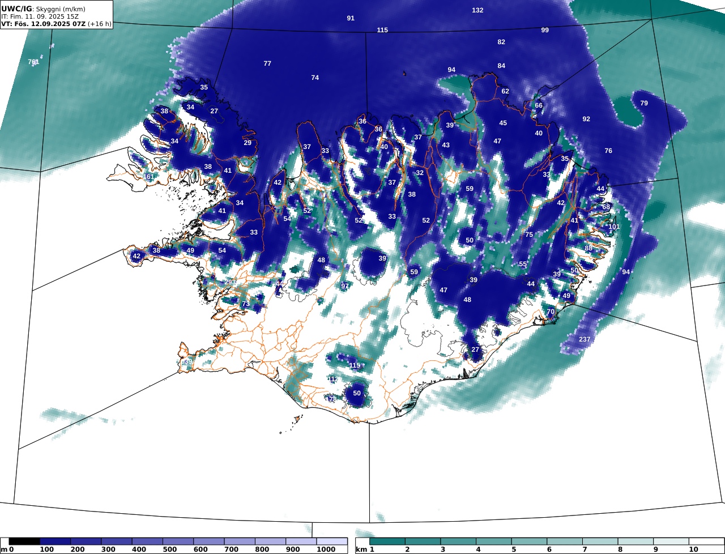Click the visibility value 77

[x=267, y=63]
